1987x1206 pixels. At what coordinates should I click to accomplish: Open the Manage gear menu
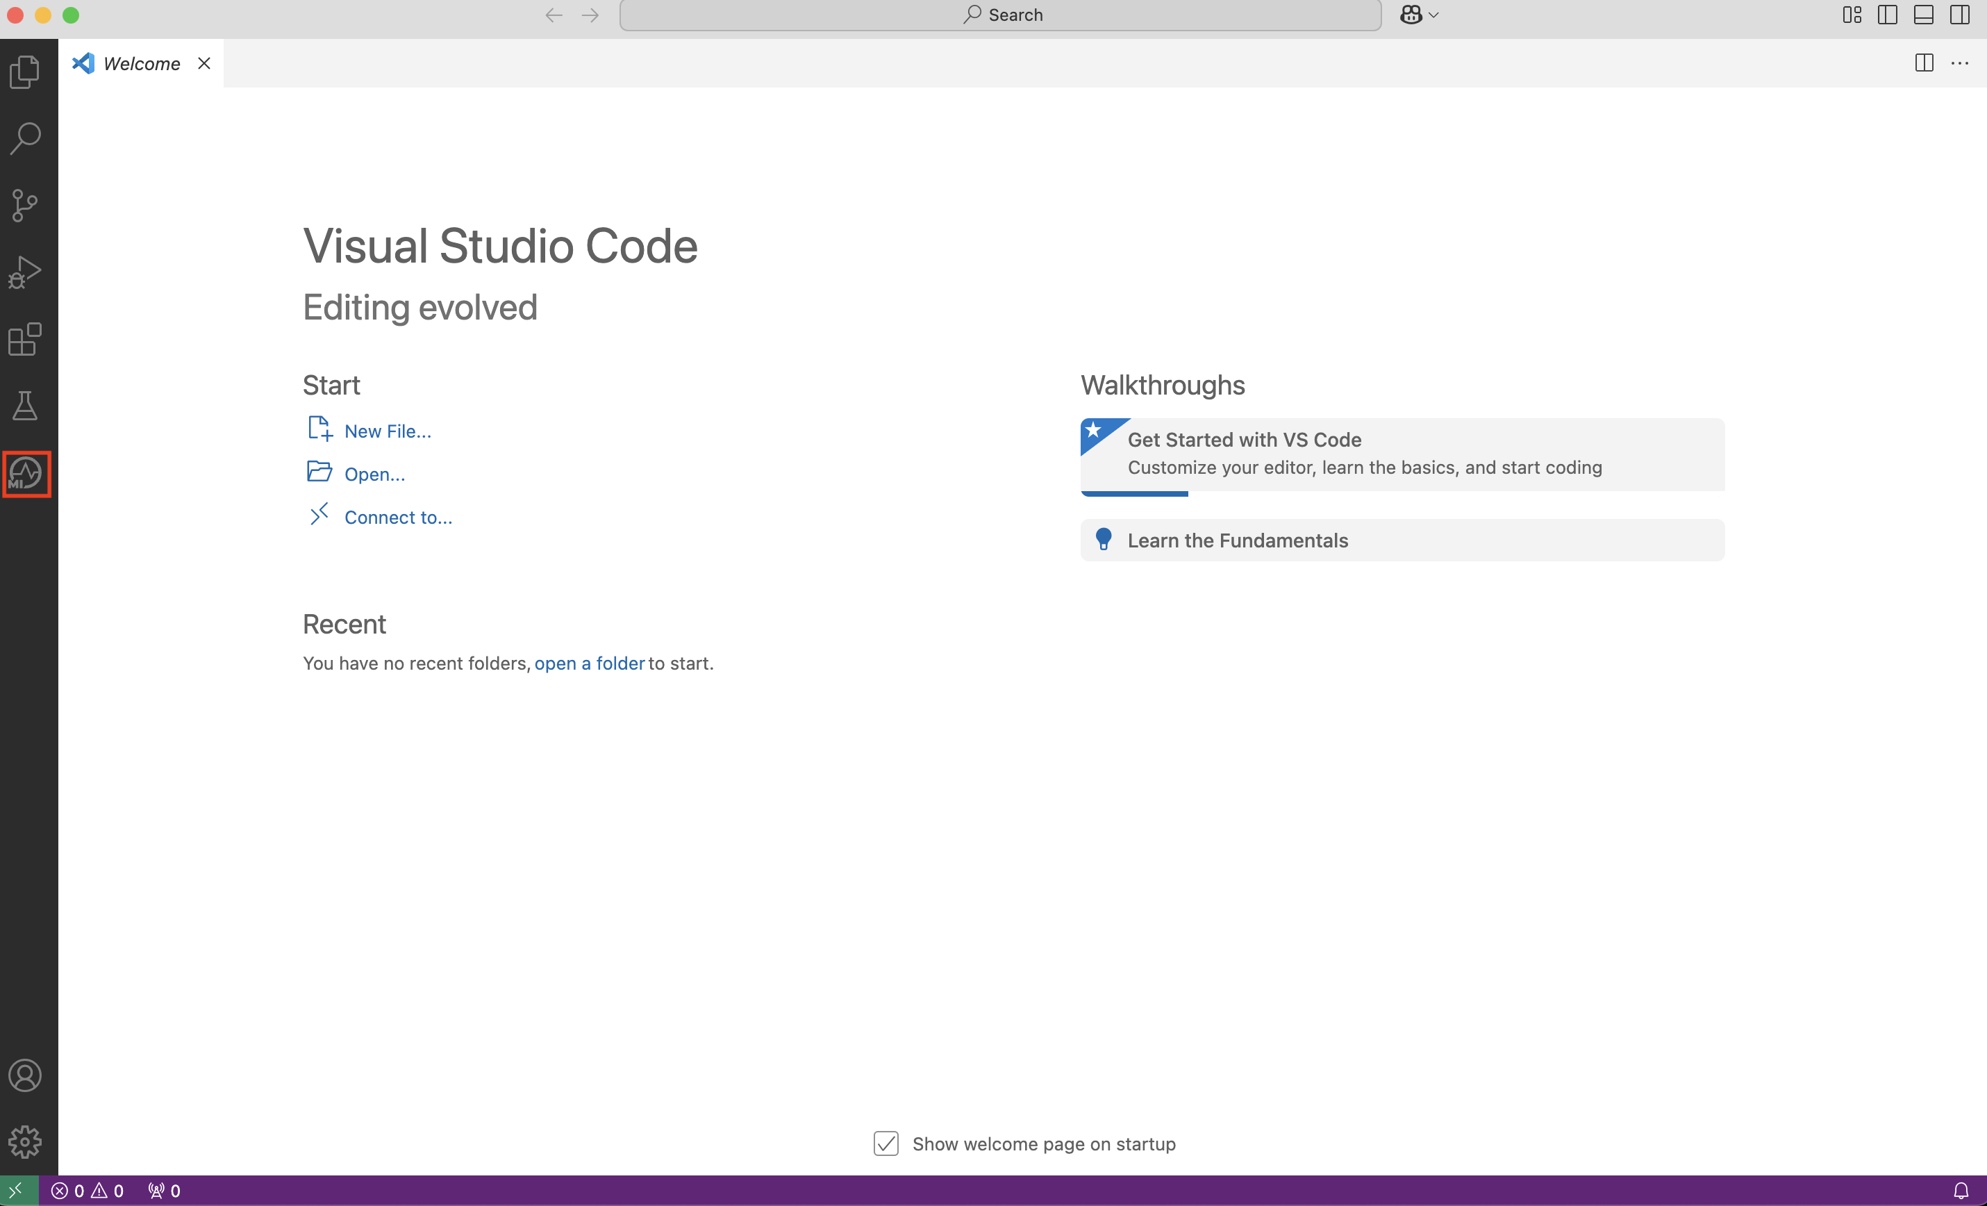point(25,1141)
